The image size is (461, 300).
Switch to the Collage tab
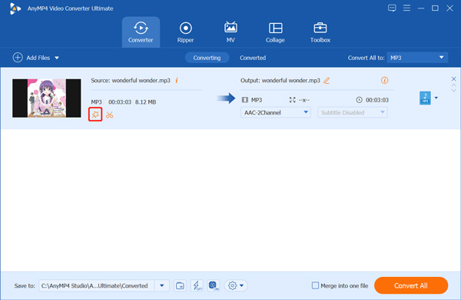point(275,32)
